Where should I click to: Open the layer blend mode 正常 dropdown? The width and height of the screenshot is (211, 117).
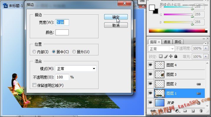tap(161, 49)
